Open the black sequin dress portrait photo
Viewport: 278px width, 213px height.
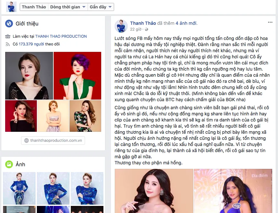pyautogui.click(x=29, y=76)
